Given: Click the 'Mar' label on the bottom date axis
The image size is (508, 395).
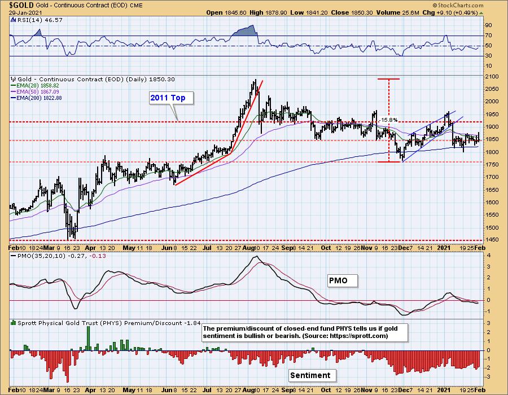Looking at the screenshot, I should click(x=49, y=390).
